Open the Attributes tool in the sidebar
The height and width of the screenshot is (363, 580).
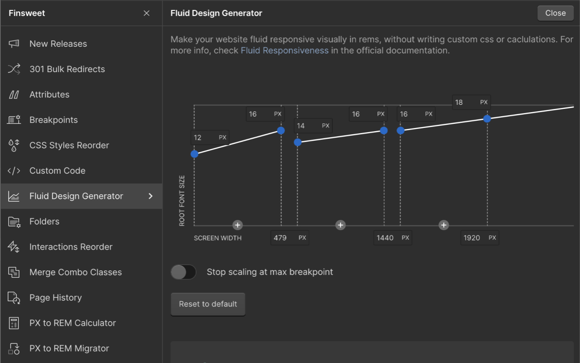click(x=49, y=94)
